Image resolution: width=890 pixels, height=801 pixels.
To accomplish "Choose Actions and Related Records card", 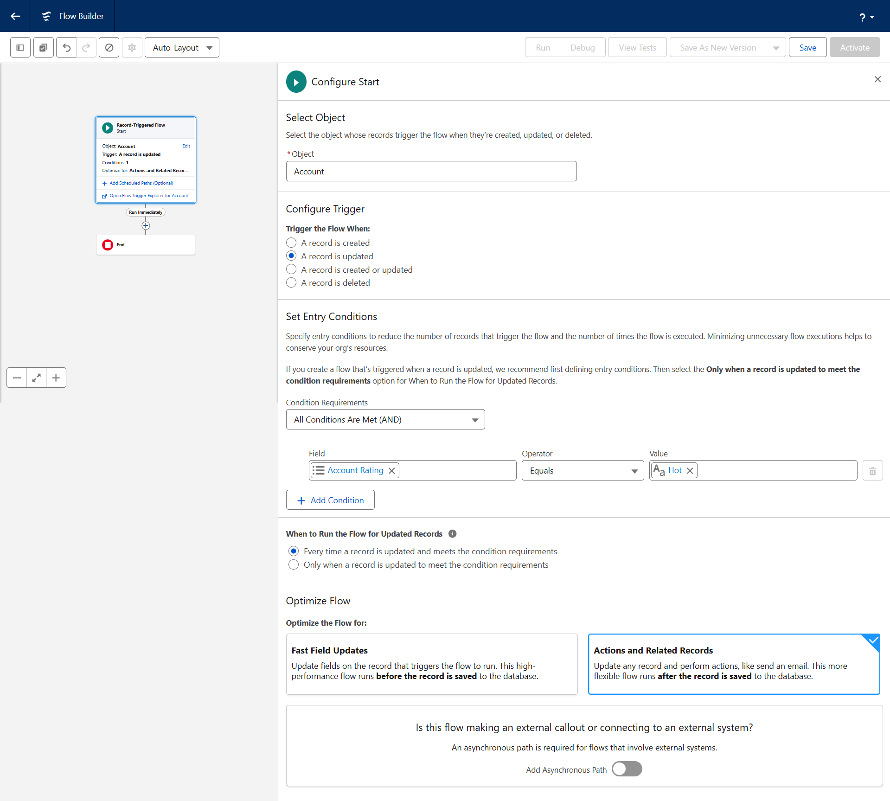I will tap(734, 664).
